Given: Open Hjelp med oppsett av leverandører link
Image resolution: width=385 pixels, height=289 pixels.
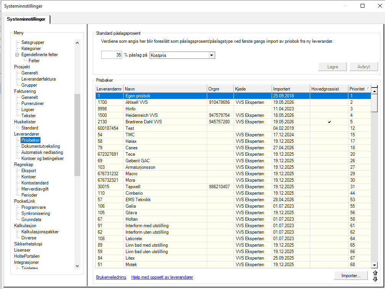Looking at the screenshot, I should coord(162,277).
